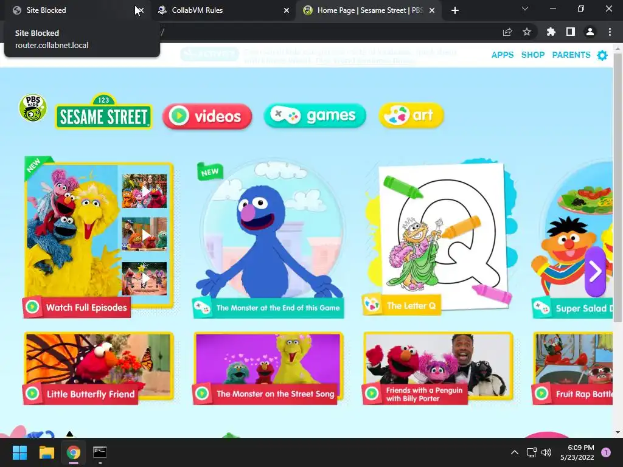Open the Chrome profile avatar
The height and width of the screenshot is (467, 623).
pos(590,32)
